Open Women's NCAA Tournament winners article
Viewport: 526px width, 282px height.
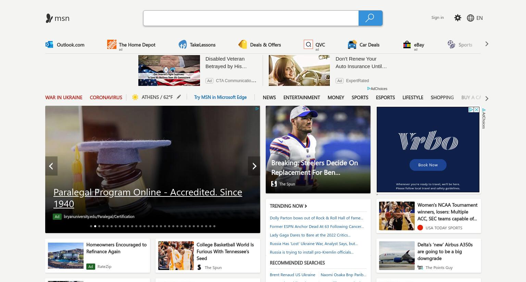[447, 212]
